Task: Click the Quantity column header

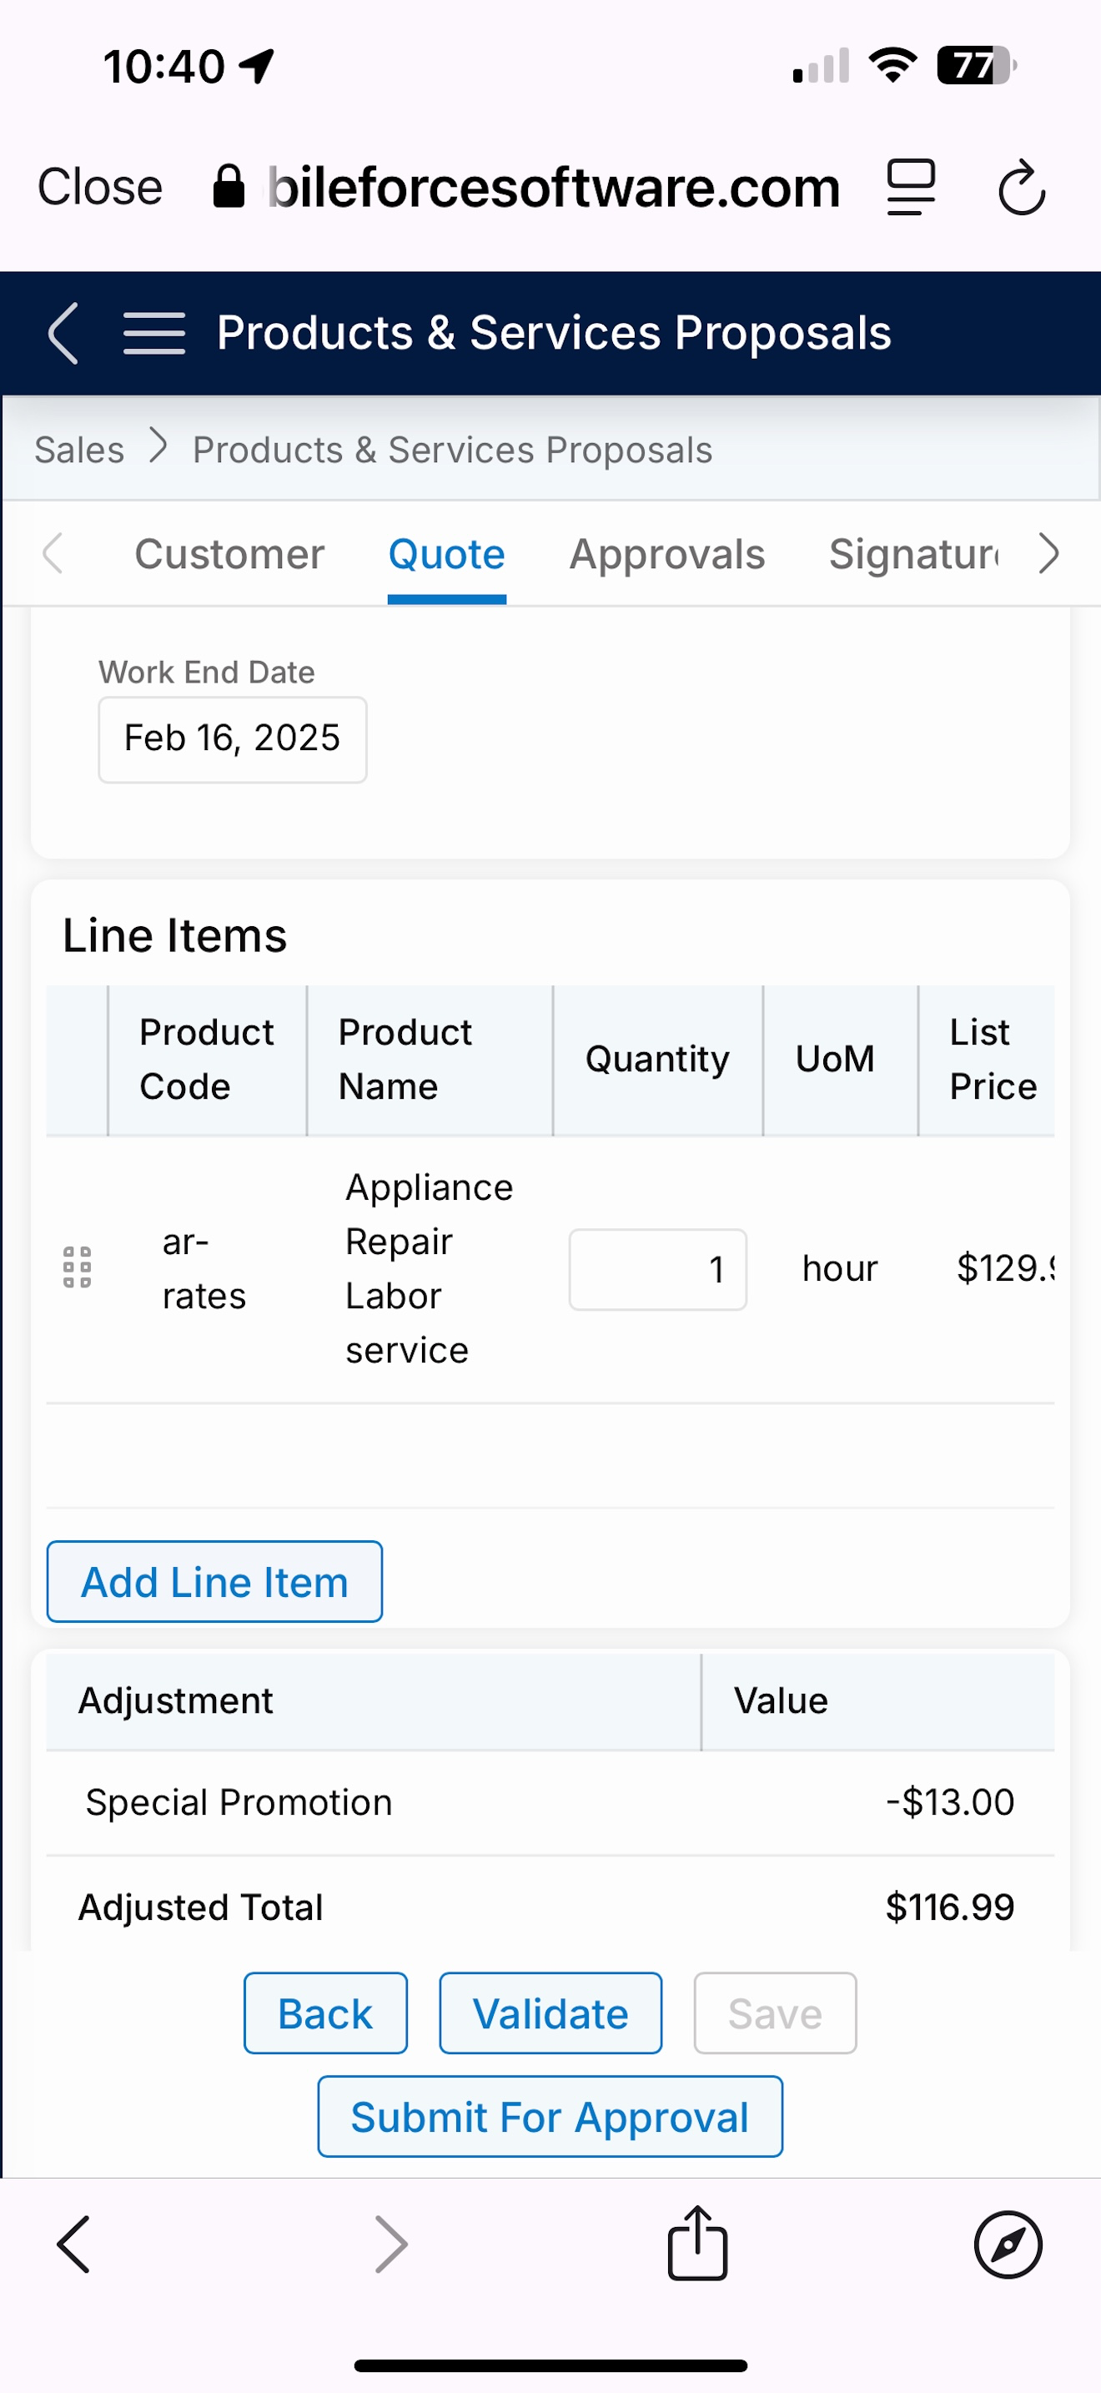Action: 657,1060
